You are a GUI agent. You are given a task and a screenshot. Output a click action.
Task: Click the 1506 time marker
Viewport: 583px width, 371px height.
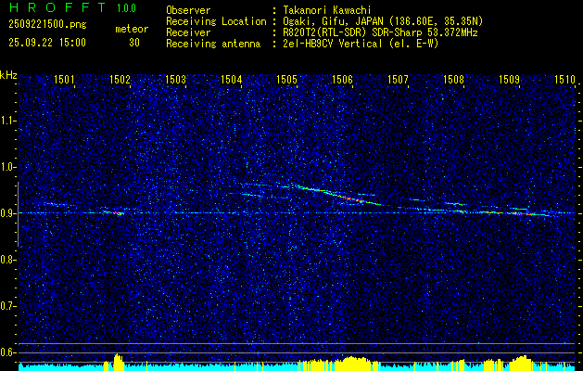(342, 79)
